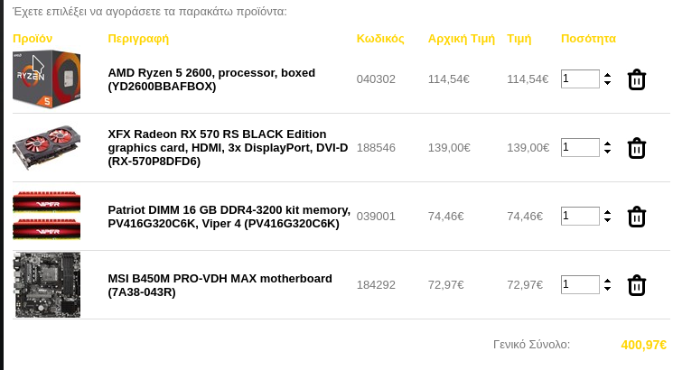Click trash icon for Patriot DDR4 memory
This screenshot has height=370, width=673.
click(x=637, y=217)
